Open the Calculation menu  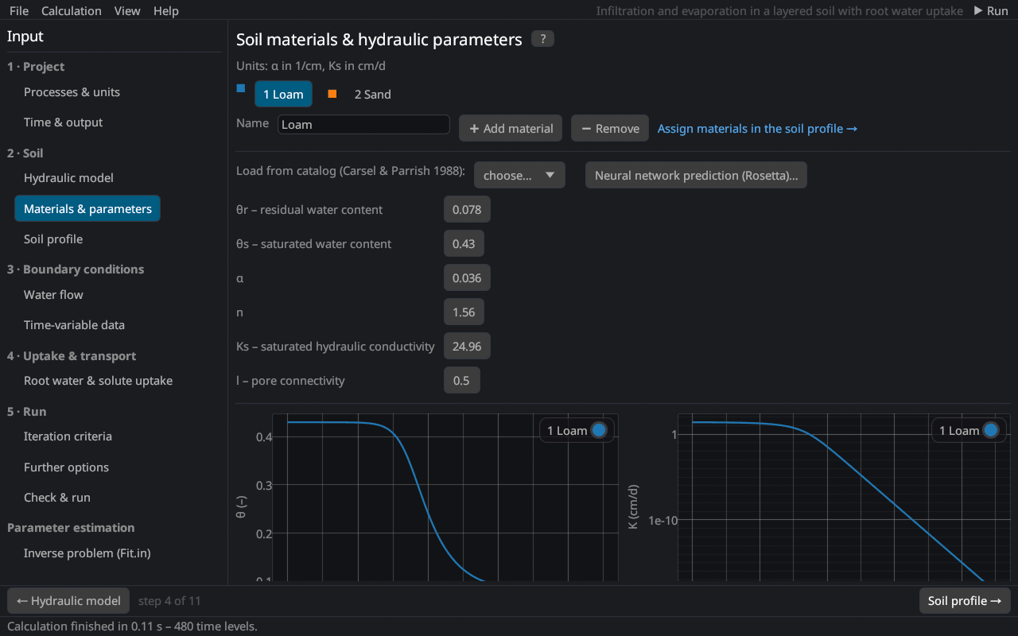click(72, 10)
